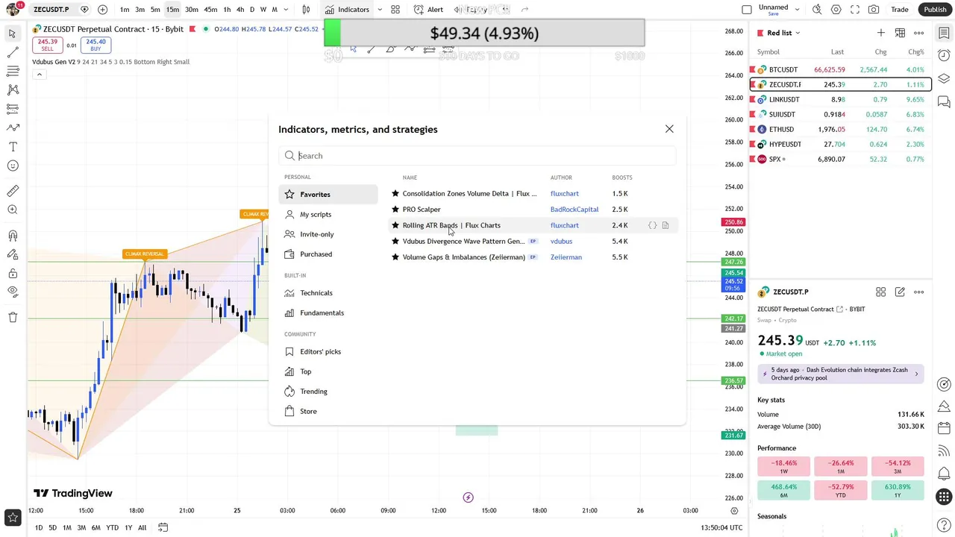Click the compare or add symbol plus icon
This screenshot has height=537, width=955.
pyautogui.click(x=102, y=10)
